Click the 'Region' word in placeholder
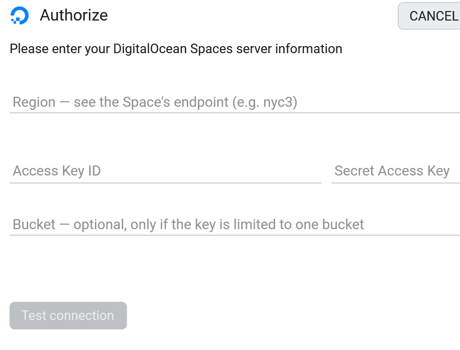The image size is (460, 350). pyautogui.click(x=34, y=103)
